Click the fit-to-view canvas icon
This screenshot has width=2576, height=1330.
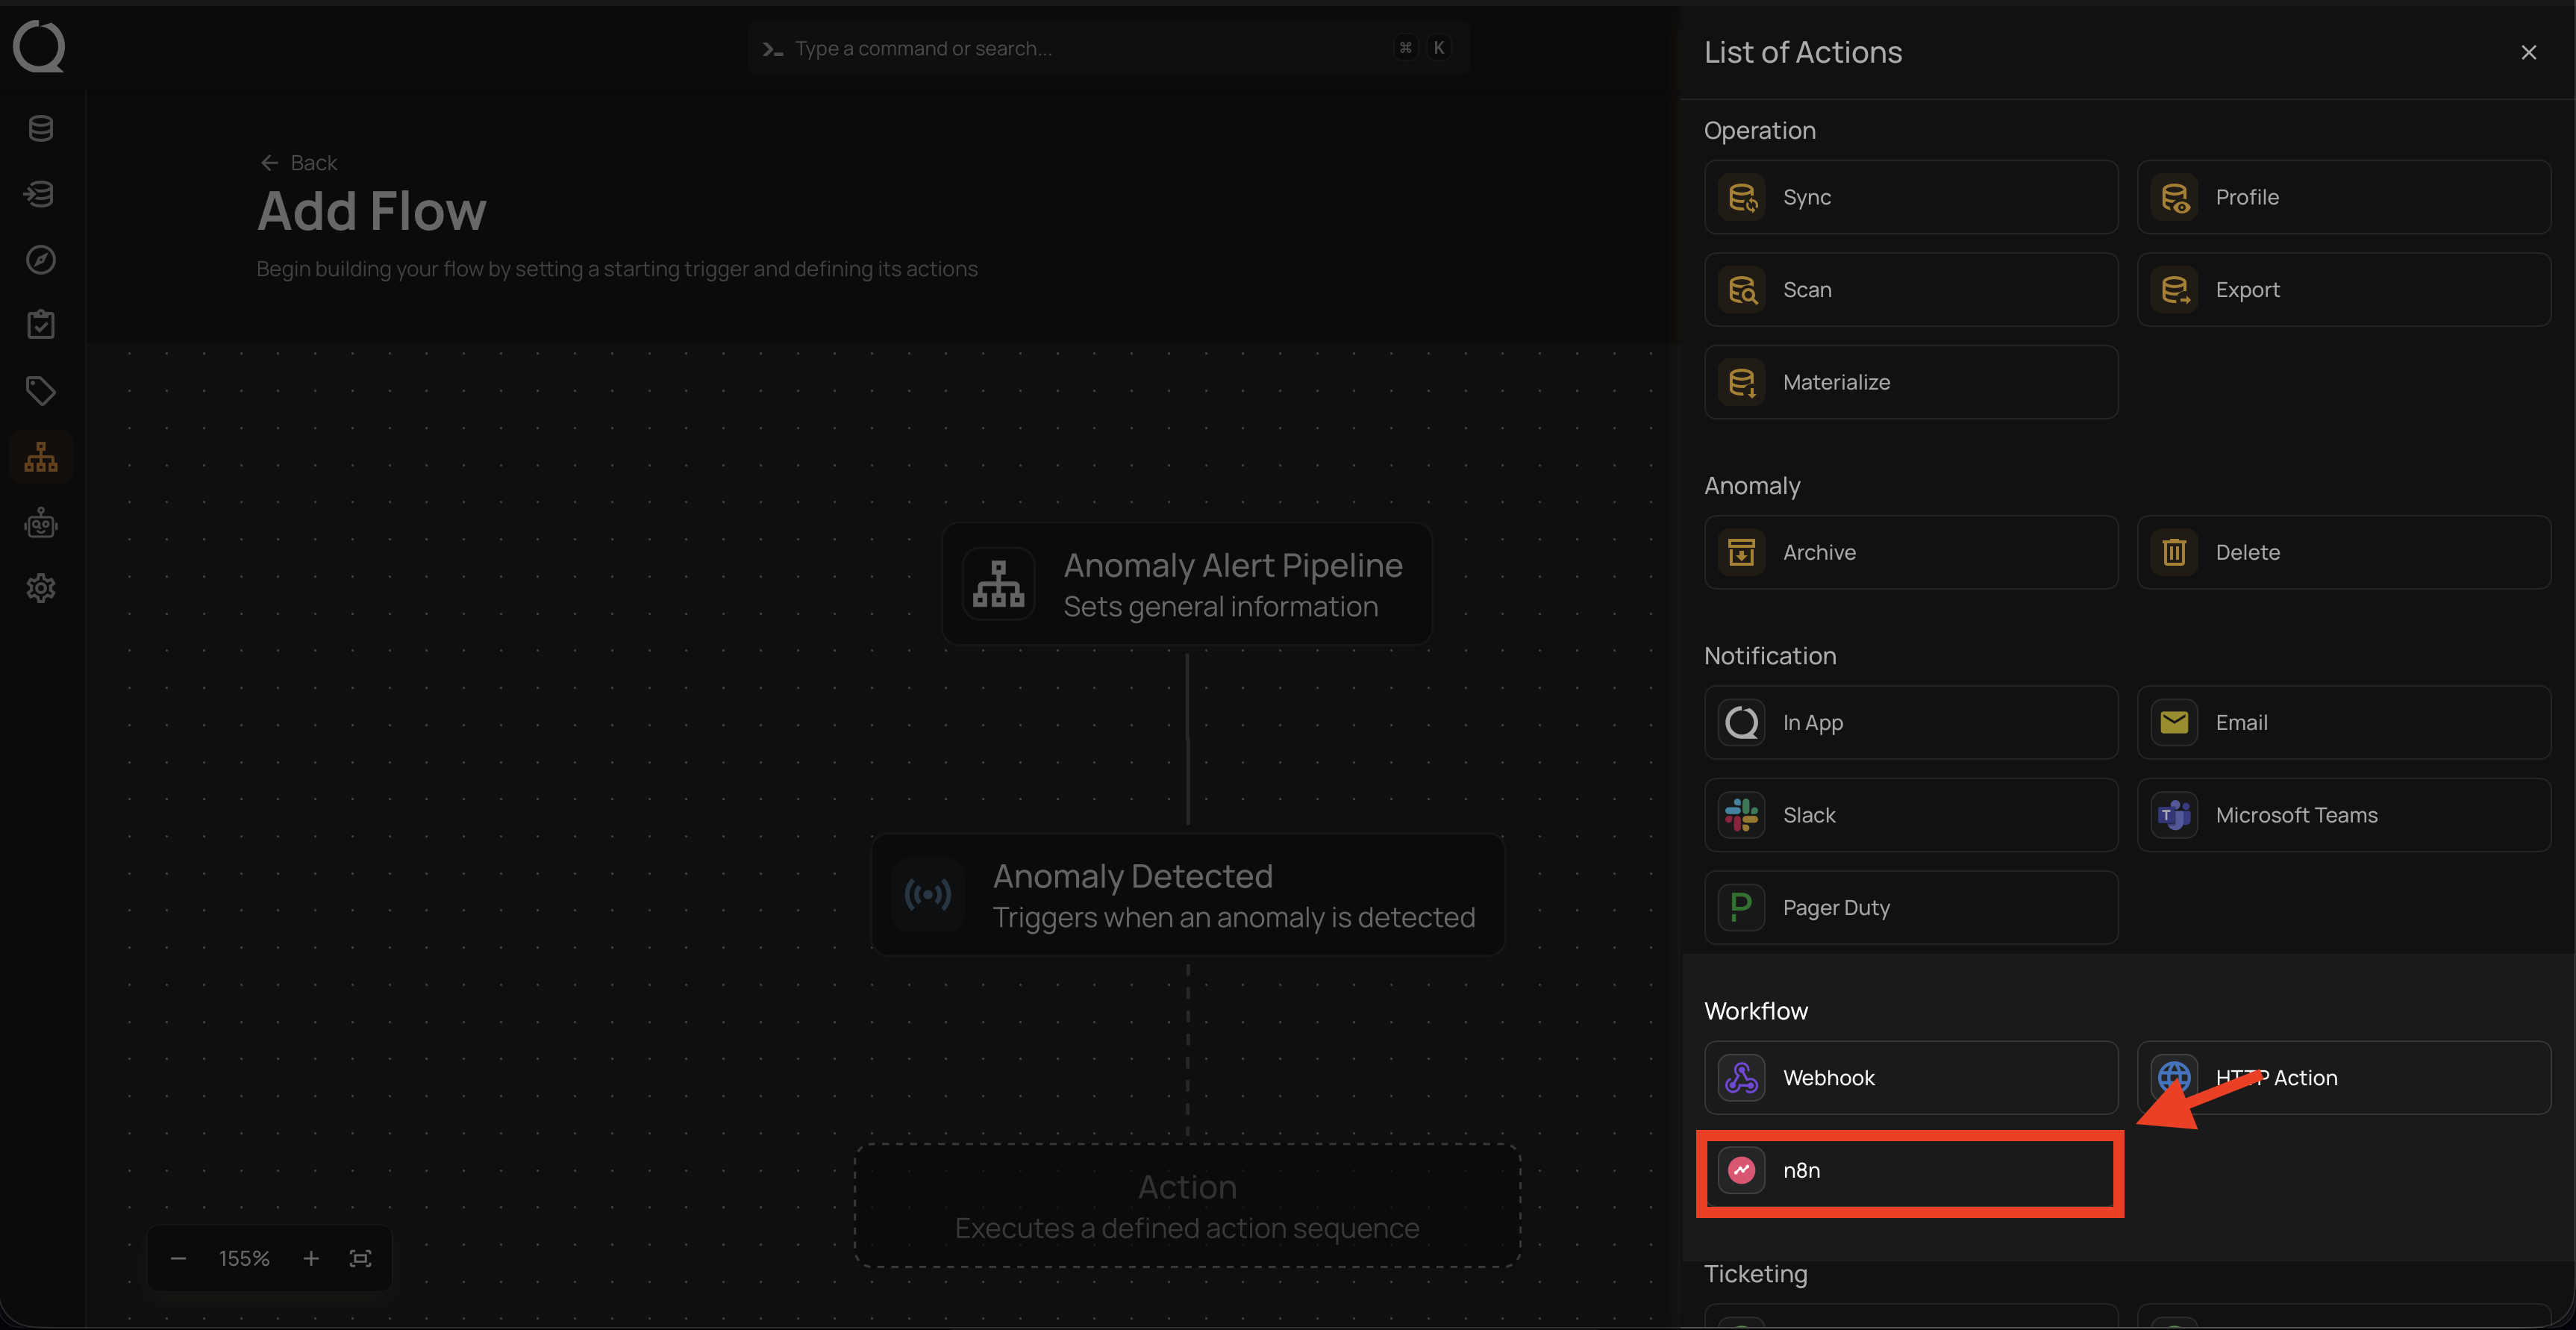[x=360, y=1258]
